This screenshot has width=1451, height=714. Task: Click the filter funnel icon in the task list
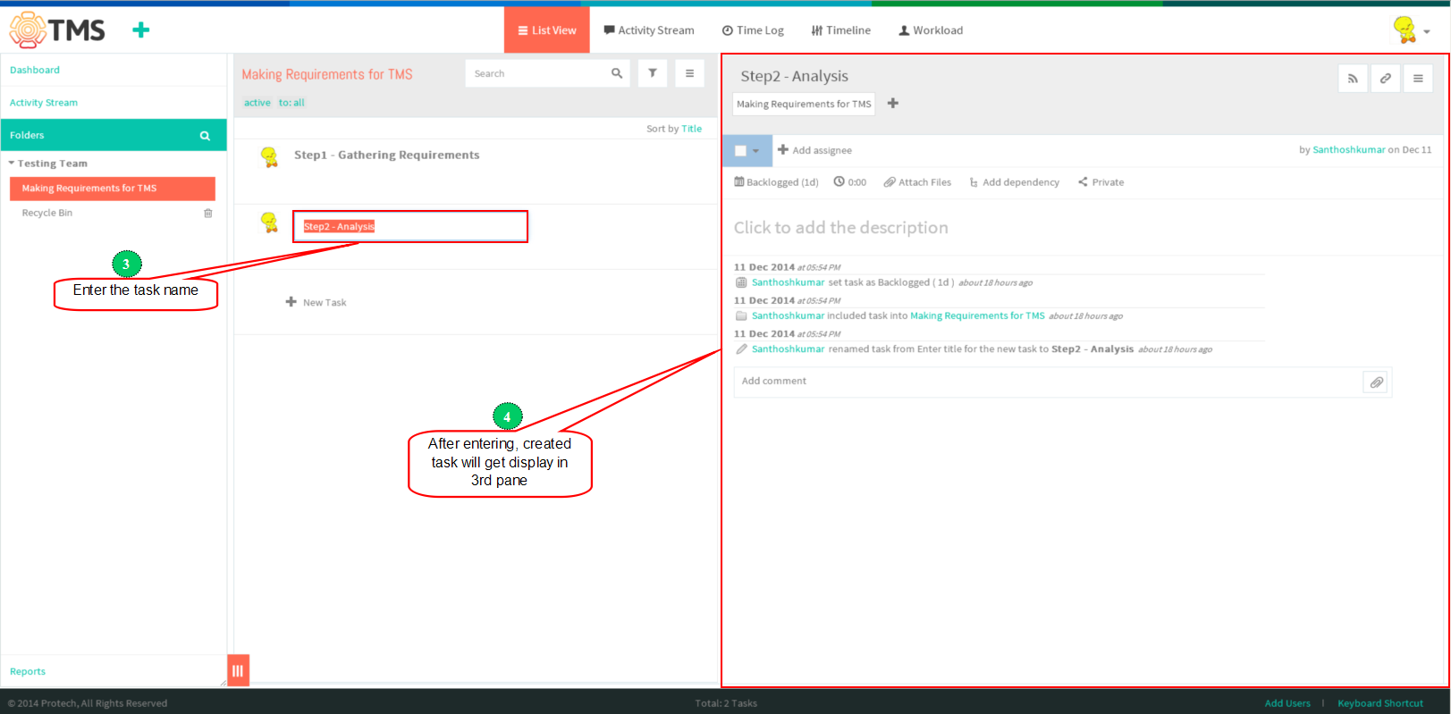tap(653, 73)
